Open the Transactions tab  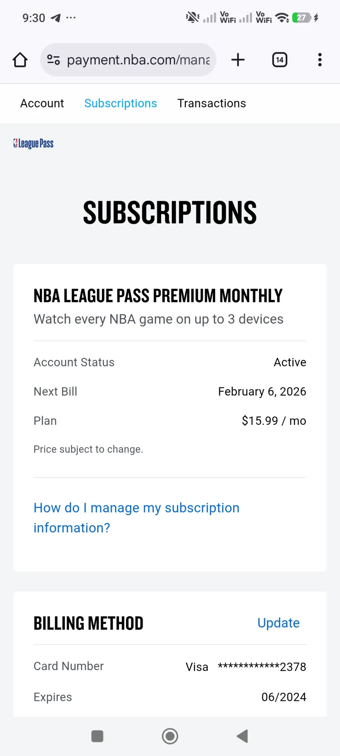(x=212, y=103)
